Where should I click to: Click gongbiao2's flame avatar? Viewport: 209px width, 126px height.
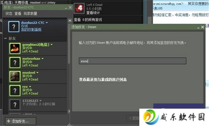(15, 49)
